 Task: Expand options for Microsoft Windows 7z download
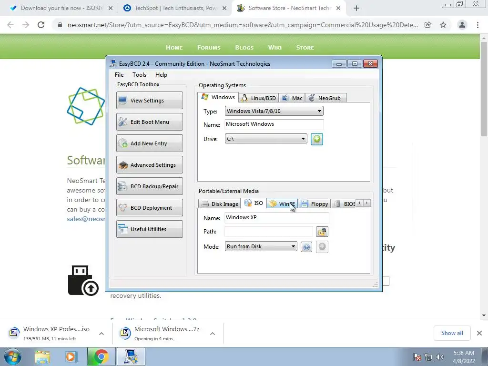[x=213, y=334]
